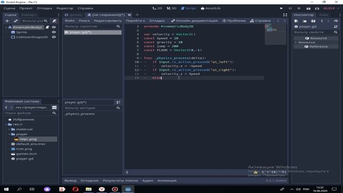Screen dimensions: 343x193
Task: Open the Аудио bottom panel
Action: (x=148, y=181)
